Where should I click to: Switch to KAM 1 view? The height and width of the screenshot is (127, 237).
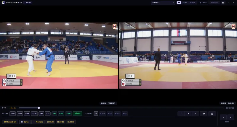point(185,3)
